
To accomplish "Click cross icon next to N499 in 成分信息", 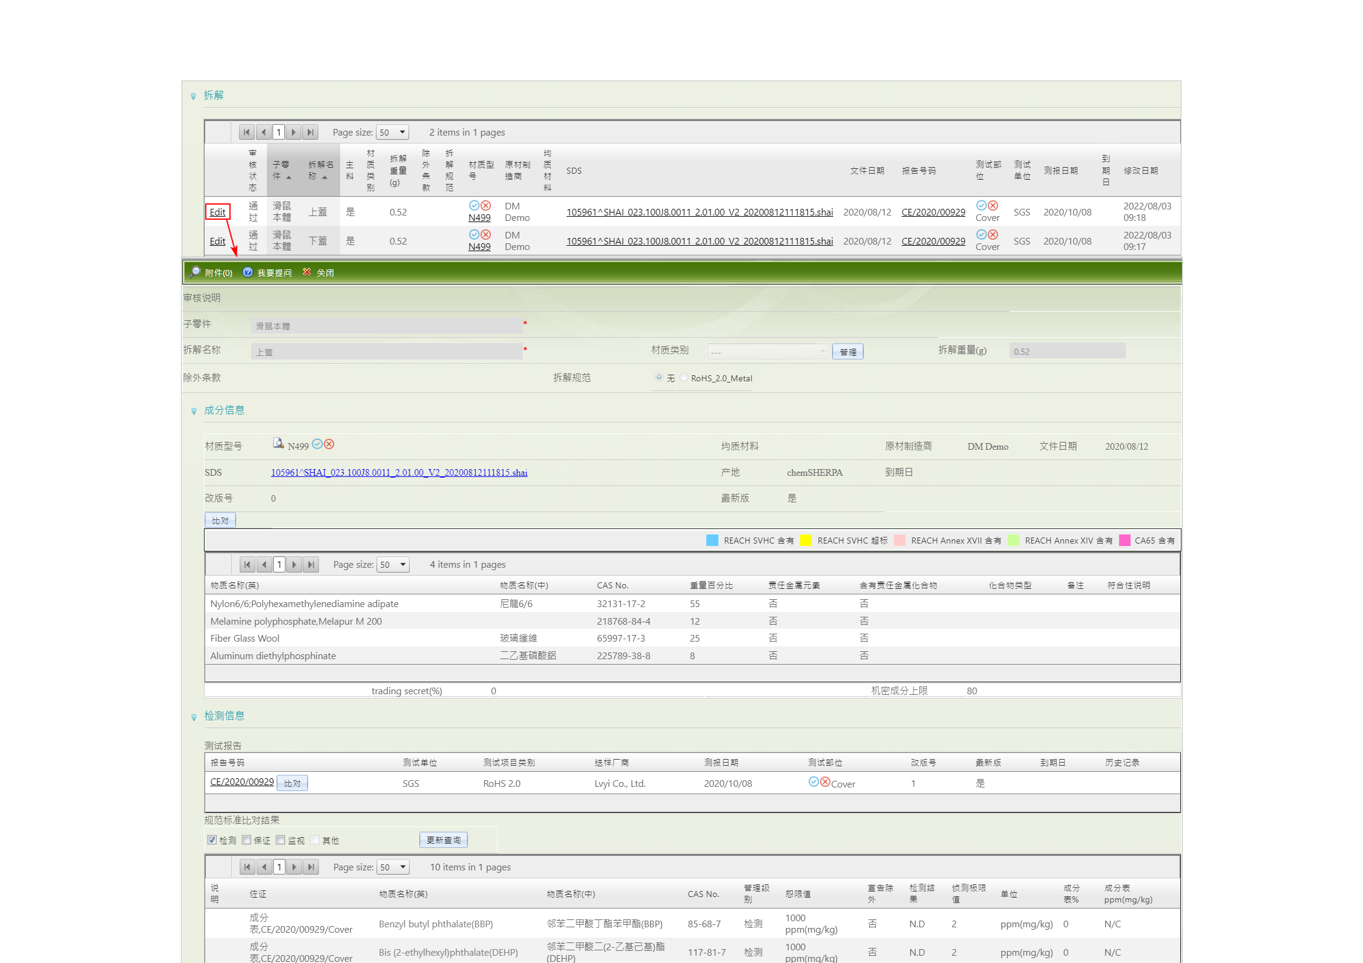I will (329, 444).
